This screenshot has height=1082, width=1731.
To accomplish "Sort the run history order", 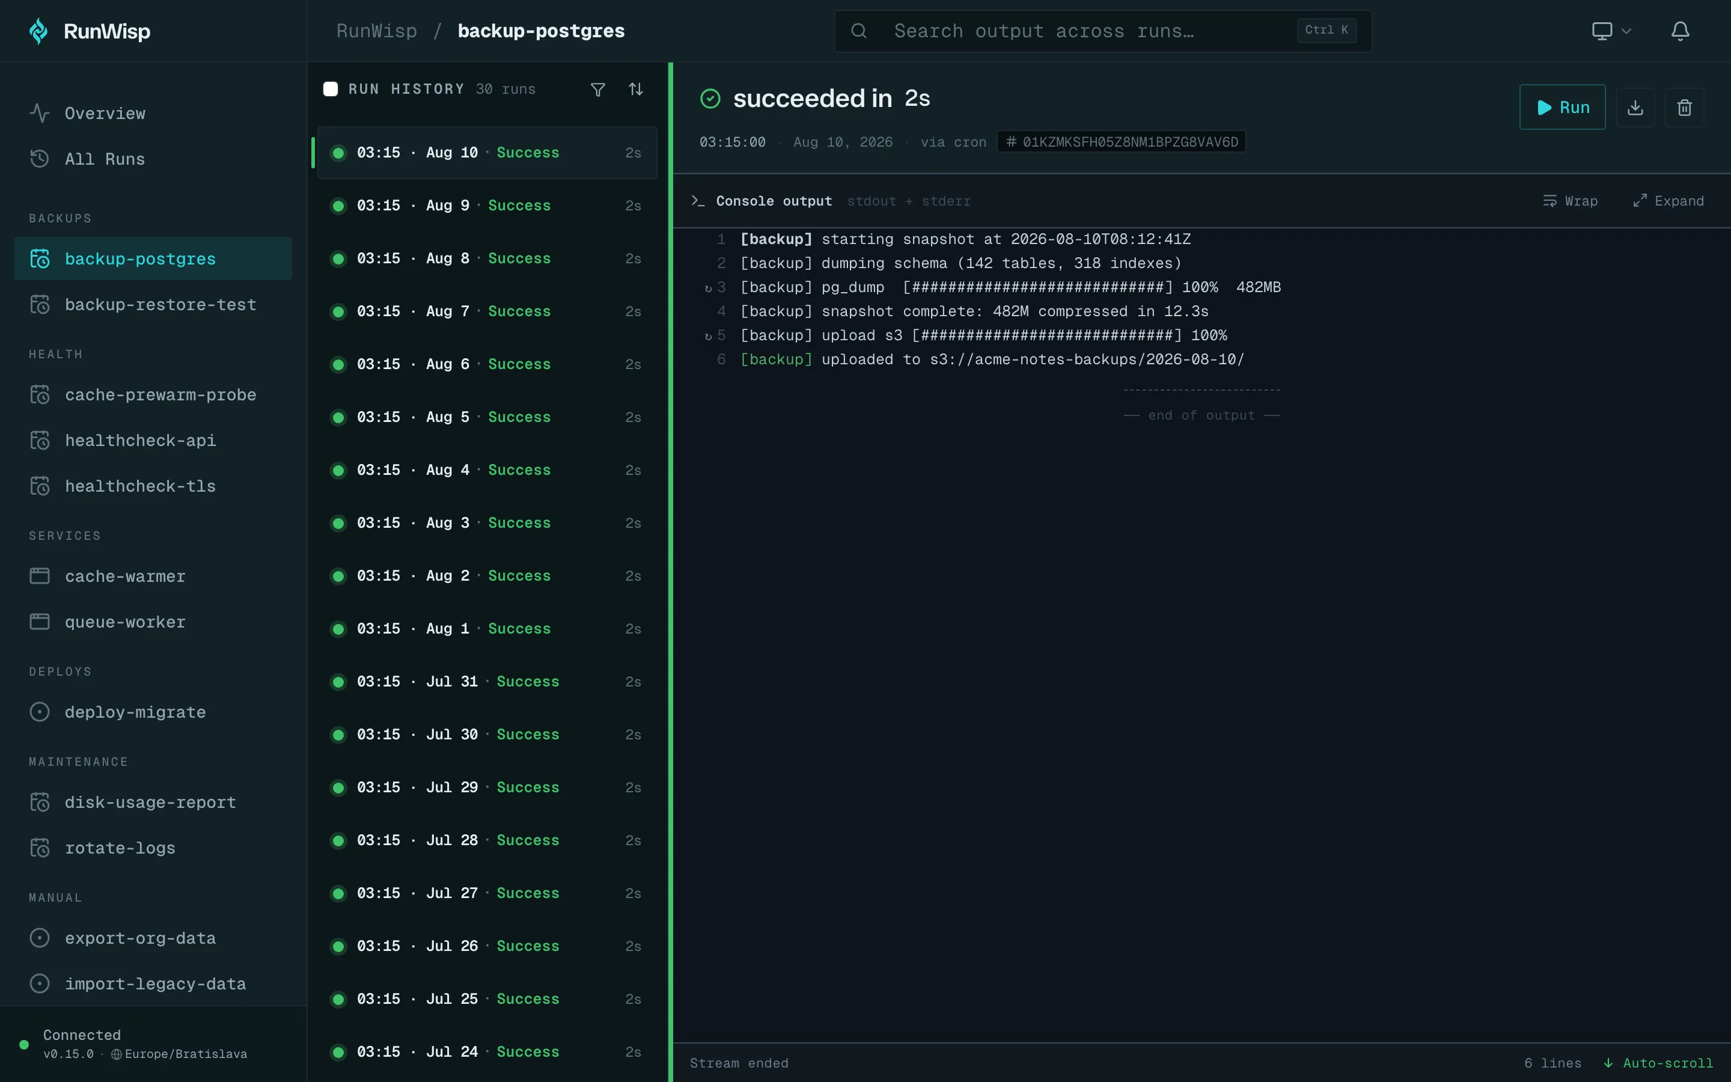I will pyautogui.click(x=636, y=90).
